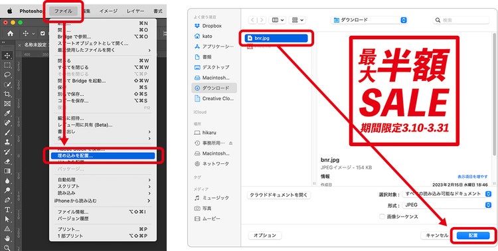Select the Move tool in the toolbar
This screenshot has height=251, width=498.
[x=7, y=56]
